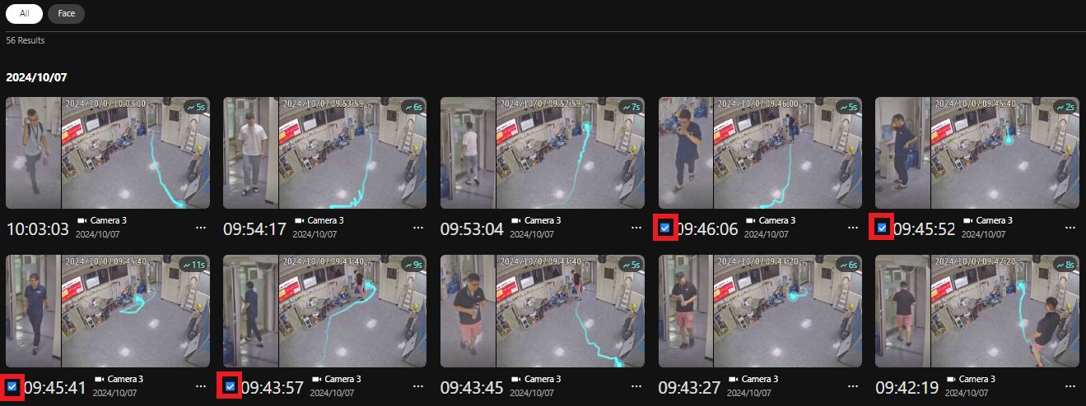Open the ellipsis menu for 09:46:06 clip

click(853, 227)
